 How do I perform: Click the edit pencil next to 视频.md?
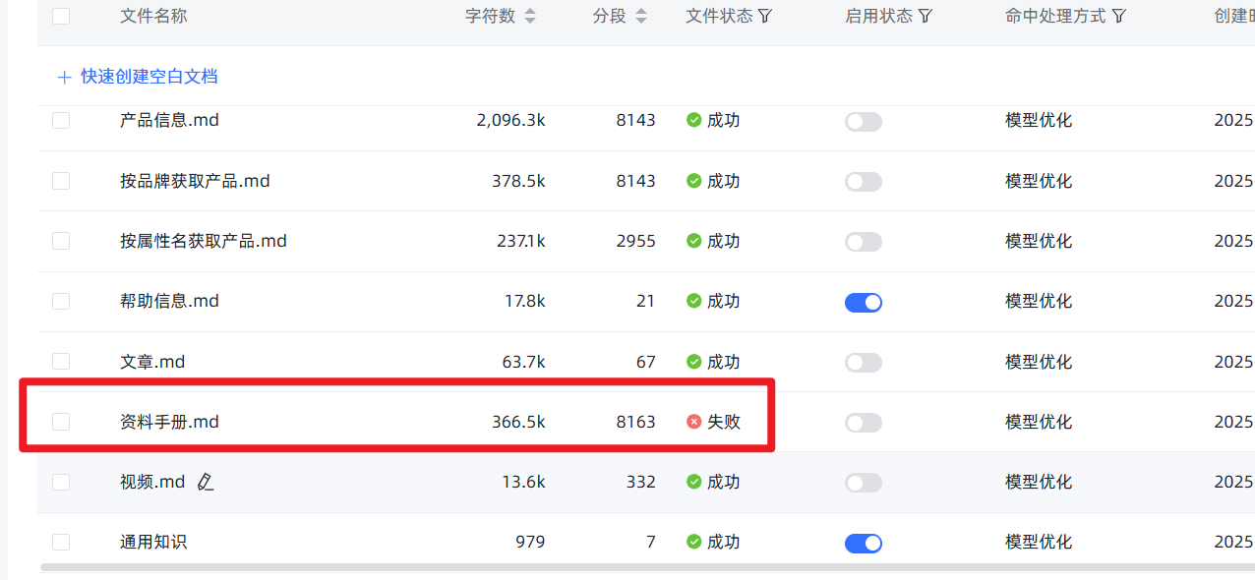205,482
